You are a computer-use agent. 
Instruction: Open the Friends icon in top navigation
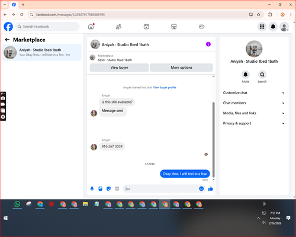[118, 27]
